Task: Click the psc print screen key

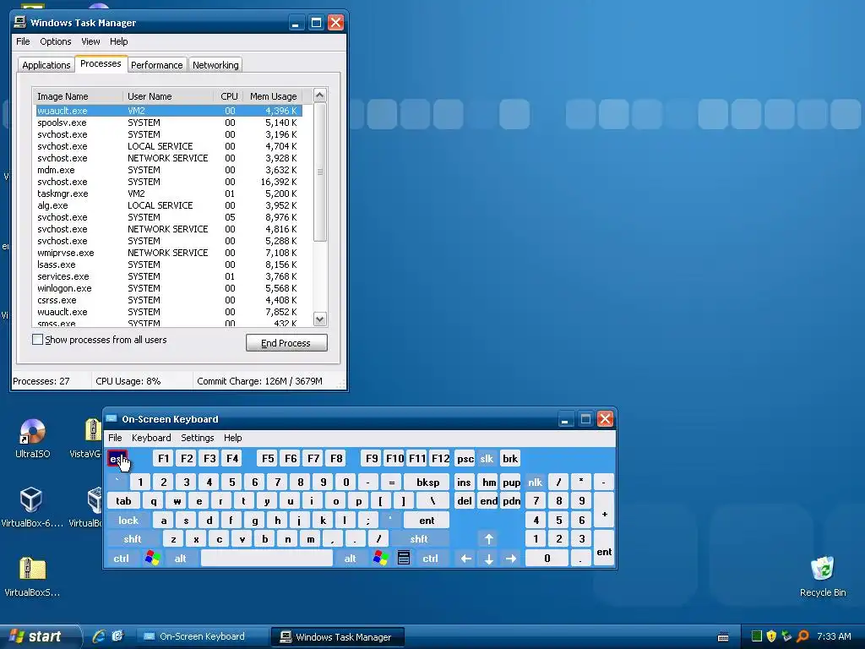Action: click(x=465, y=459)
